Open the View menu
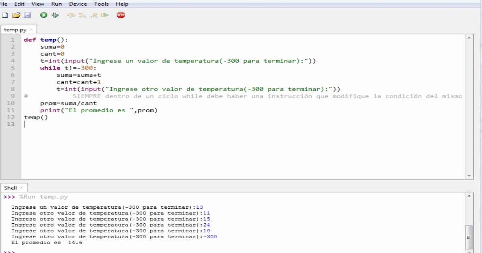 point(38,4)
